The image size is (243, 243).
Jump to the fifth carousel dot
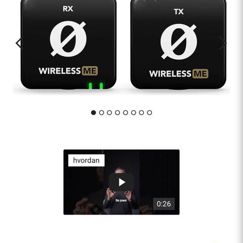click(x=126, y=112)
